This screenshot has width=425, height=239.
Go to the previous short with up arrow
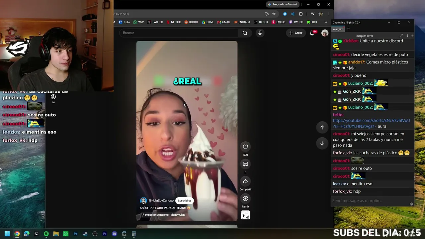(x=322, y=127)
